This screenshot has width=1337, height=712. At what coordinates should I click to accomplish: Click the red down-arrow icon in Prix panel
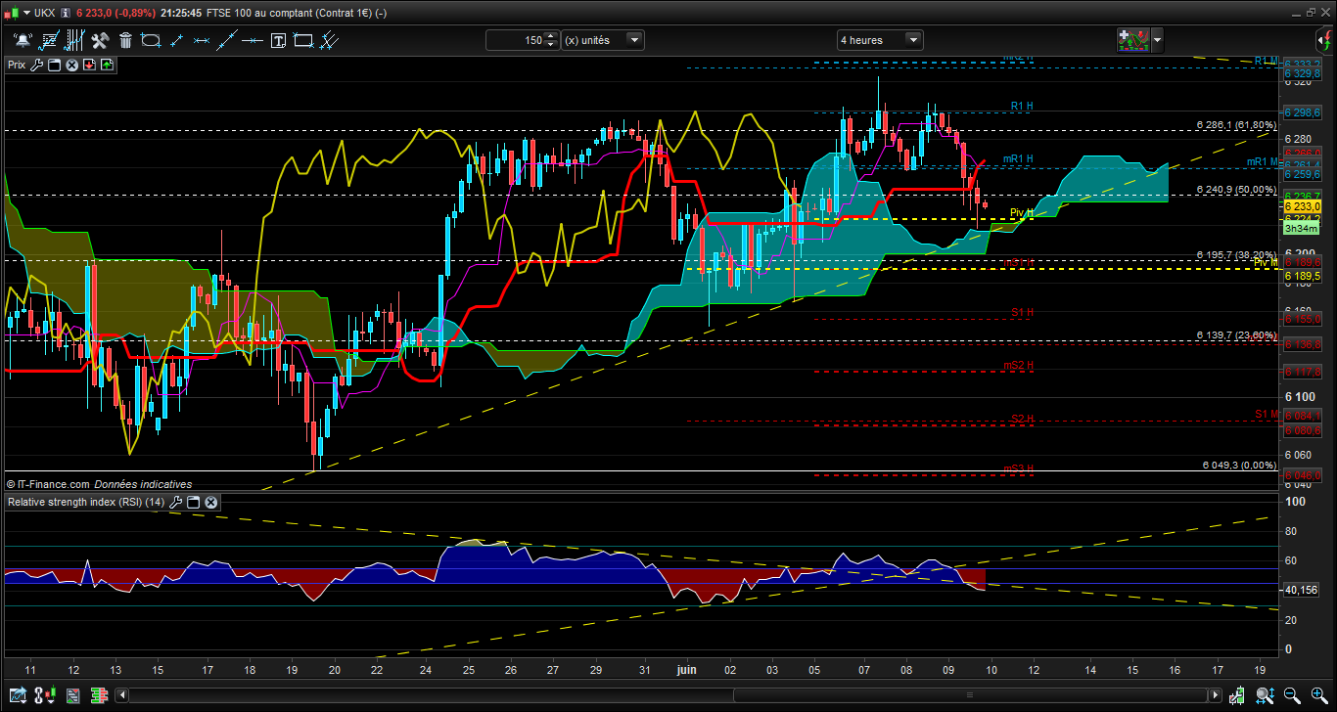pos(89,65)
